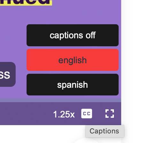Viewport: 149px width, 143px height.
Task: Expand video using the fullscreen button
Action: coord(110,114)
